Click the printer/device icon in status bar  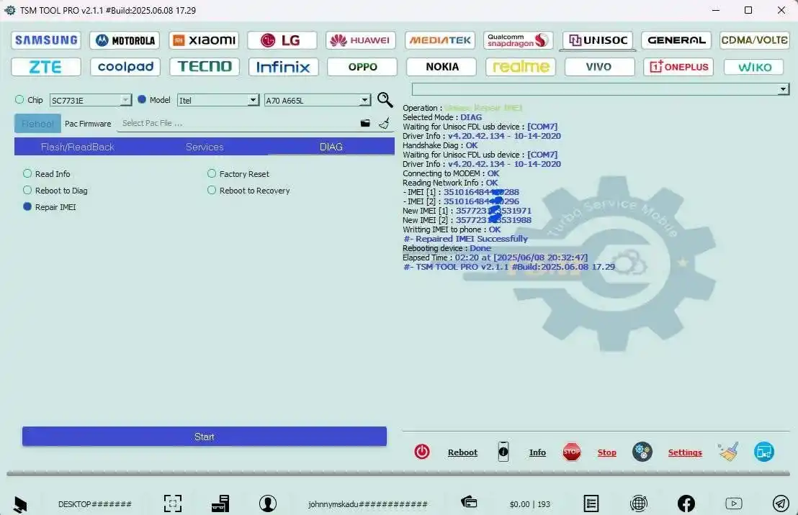(x=220, y=503)
